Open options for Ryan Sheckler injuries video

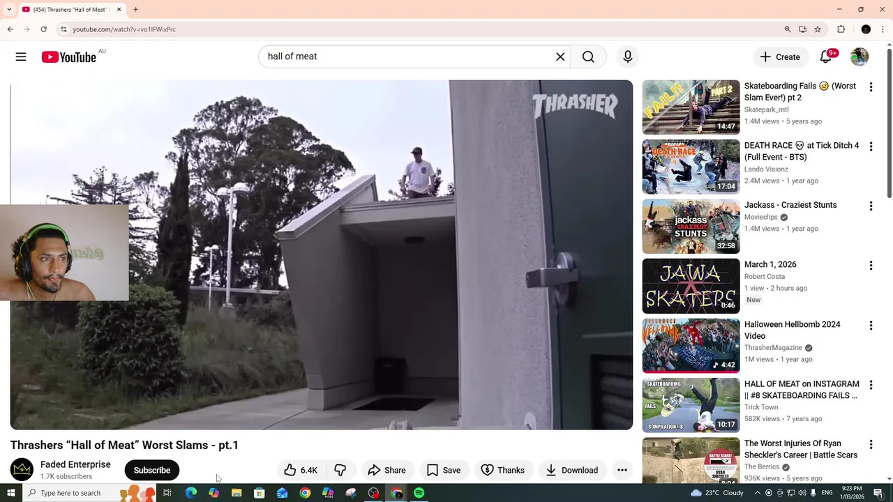(871, 445)
